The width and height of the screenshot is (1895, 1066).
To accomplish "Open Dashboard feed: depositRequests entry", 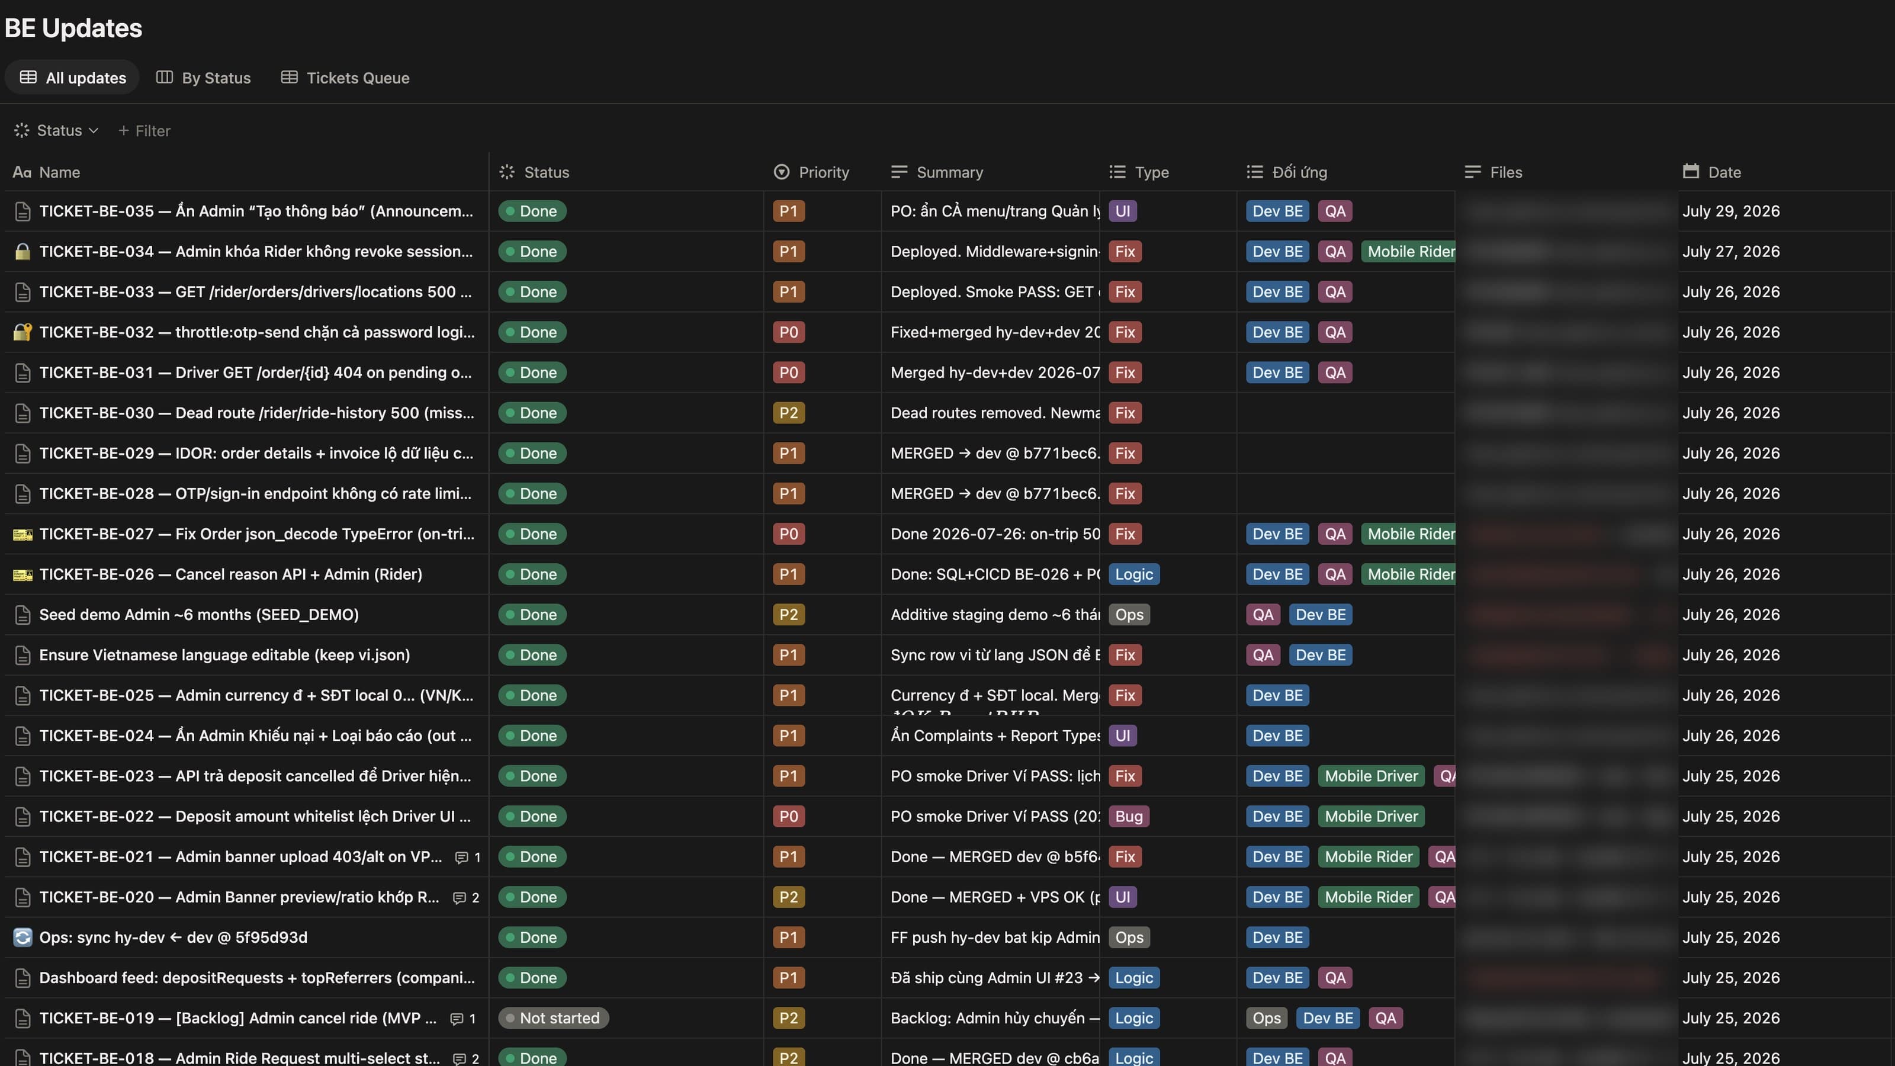I will (x=257, y=978).
